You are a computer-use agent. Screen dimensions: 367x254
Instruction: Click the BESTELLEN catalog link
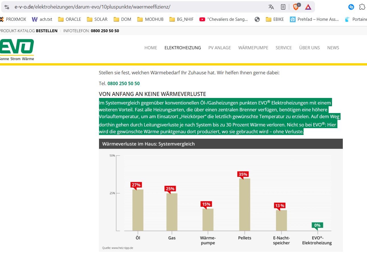pyautogui.click(x=47, y=31)
